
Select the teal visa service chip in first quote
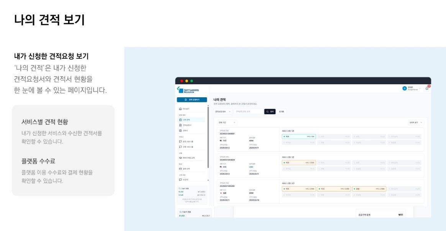pos(298,136)
